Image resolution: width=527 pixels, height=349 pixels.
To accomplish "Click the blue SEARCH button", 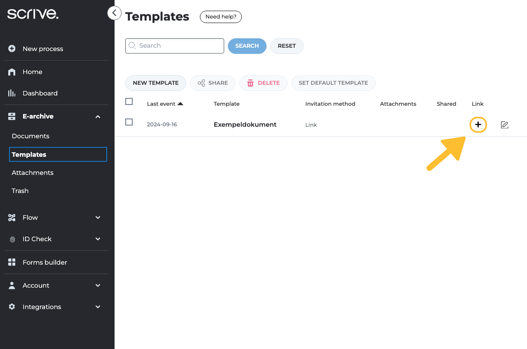I will pos(247,46).
